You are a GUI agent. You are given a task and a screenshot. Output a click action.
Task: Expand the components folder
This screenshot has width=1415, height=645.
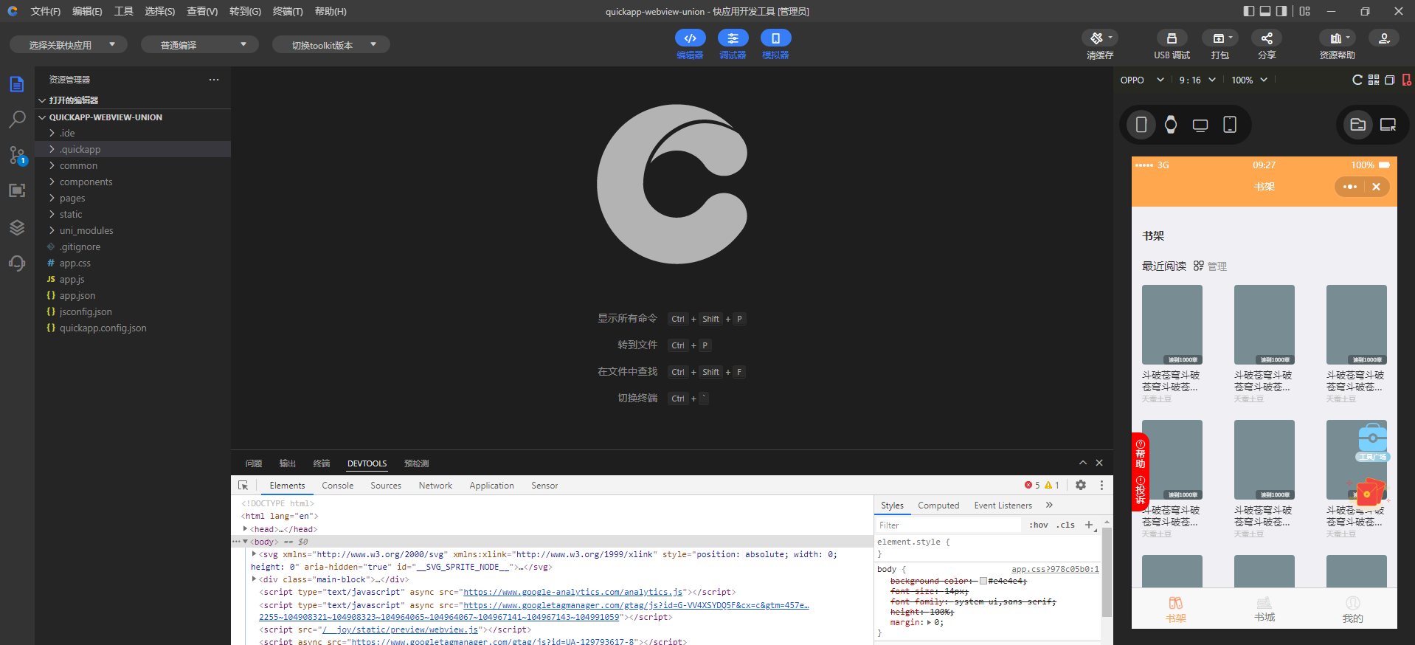tap(133, 182)
